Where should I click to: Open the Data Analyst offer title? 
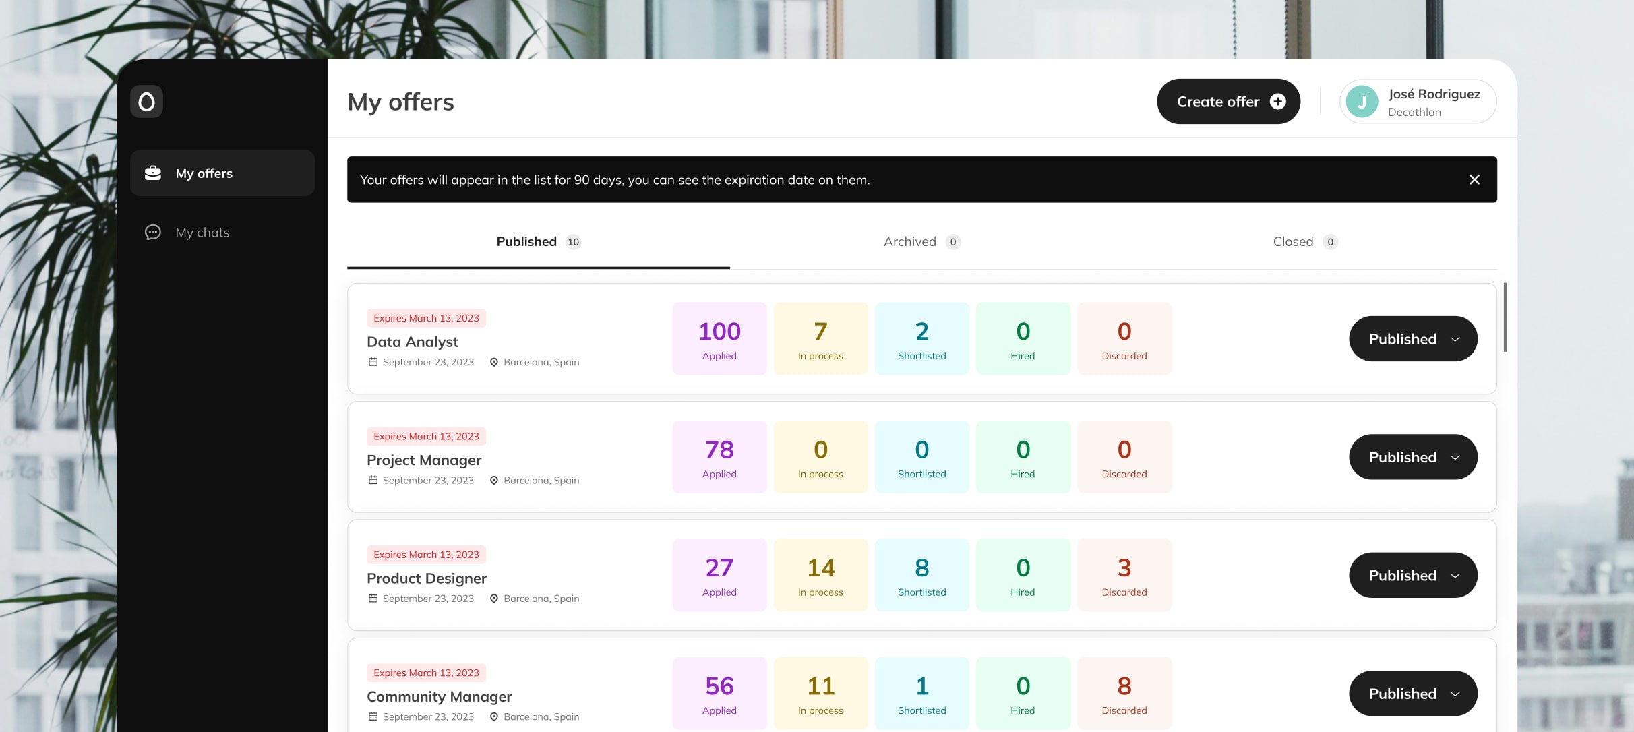point(412,342)
